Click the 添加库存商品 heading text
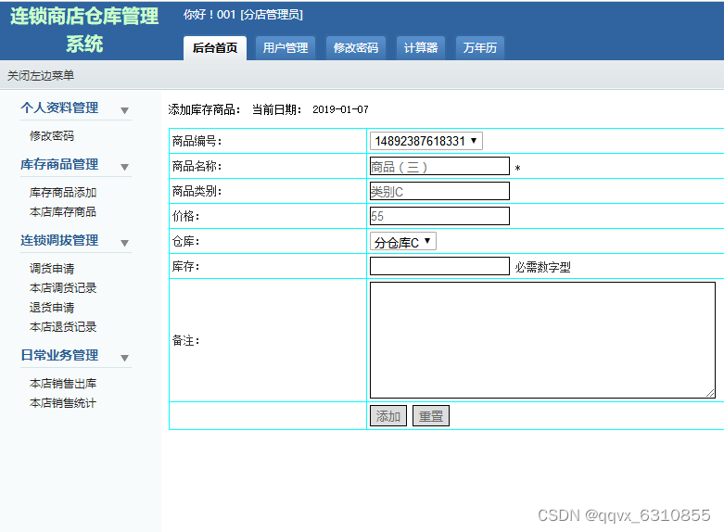The image size is (724, 532). 204,109
